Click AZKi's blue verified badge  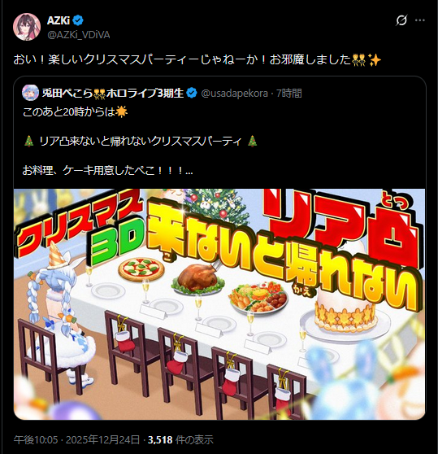pos(78,20)
